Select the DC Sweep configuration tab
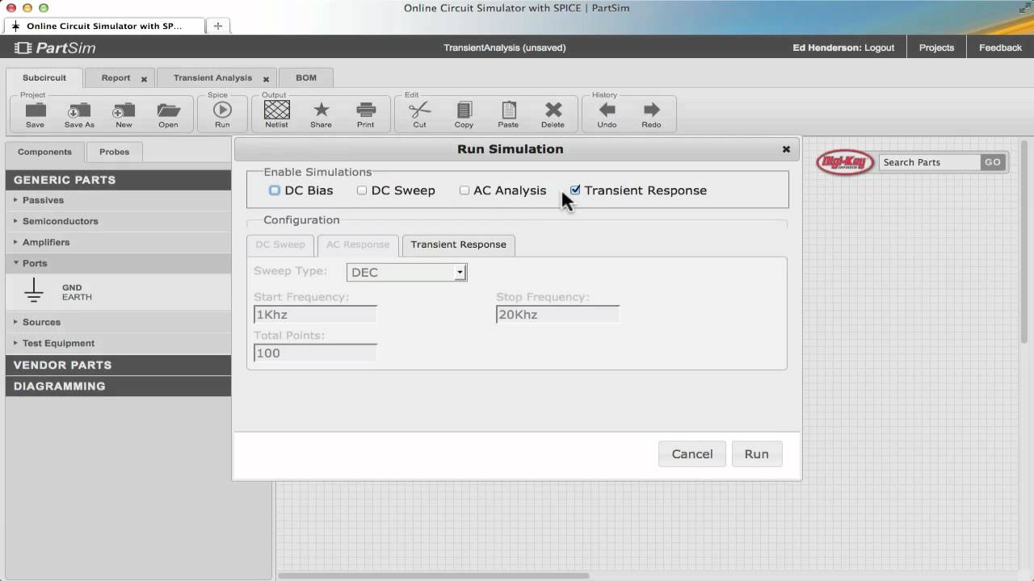Viewport: 1034px width, 581px height. tap(280, 245)
